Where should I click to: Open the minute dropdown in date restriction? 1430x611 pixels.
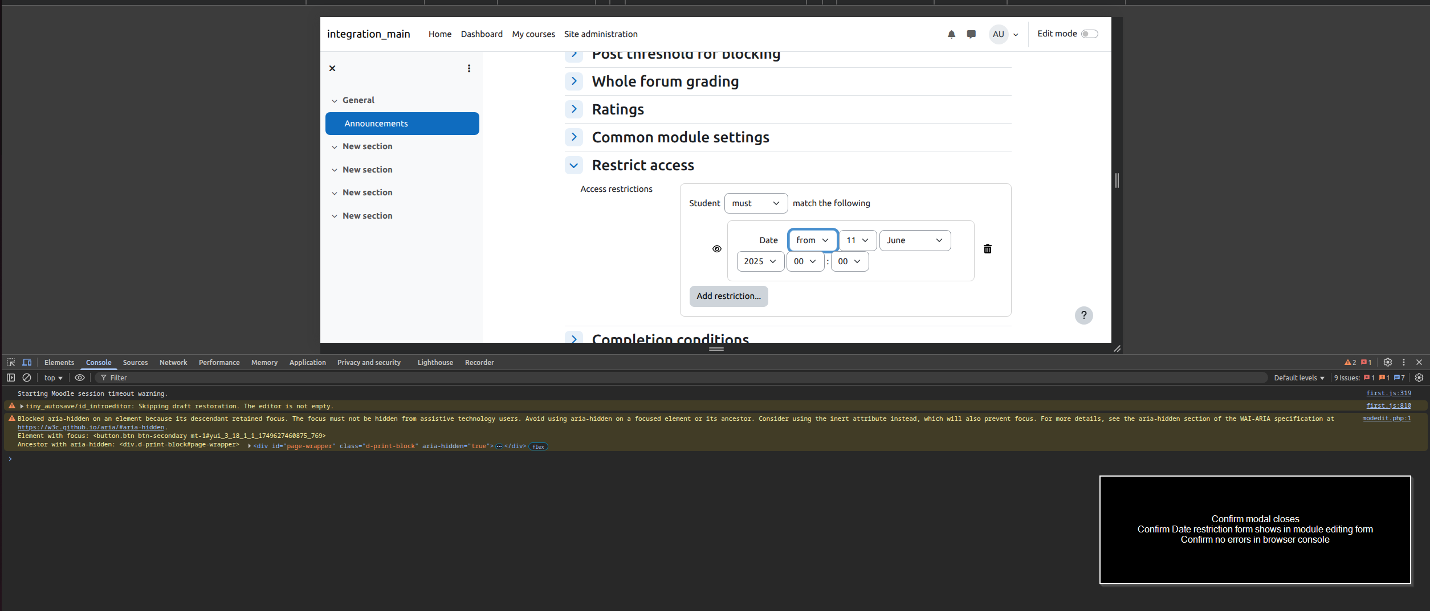850,261
